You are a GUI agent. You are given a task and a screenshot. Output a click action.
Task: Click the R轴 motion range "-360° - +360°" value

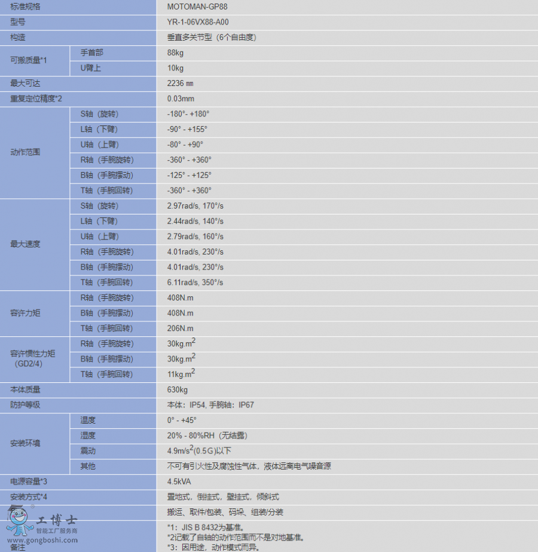pos(189,160)
